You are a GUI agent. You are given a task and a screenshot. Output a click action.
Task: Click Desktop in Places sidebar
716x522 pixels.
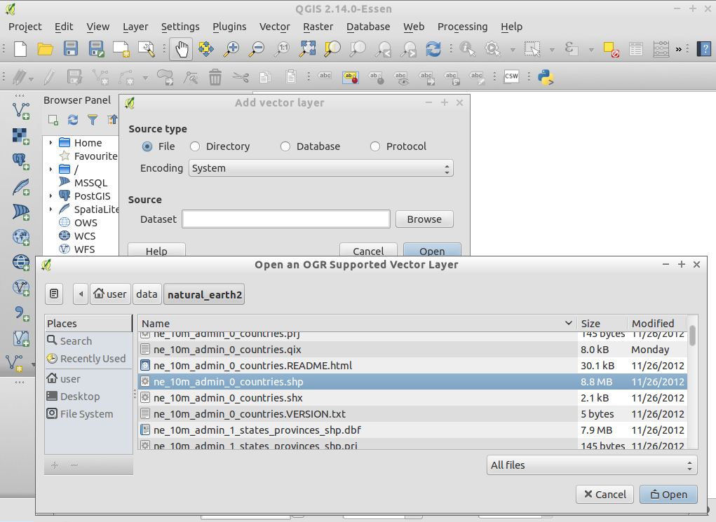[x=74, y=396]
